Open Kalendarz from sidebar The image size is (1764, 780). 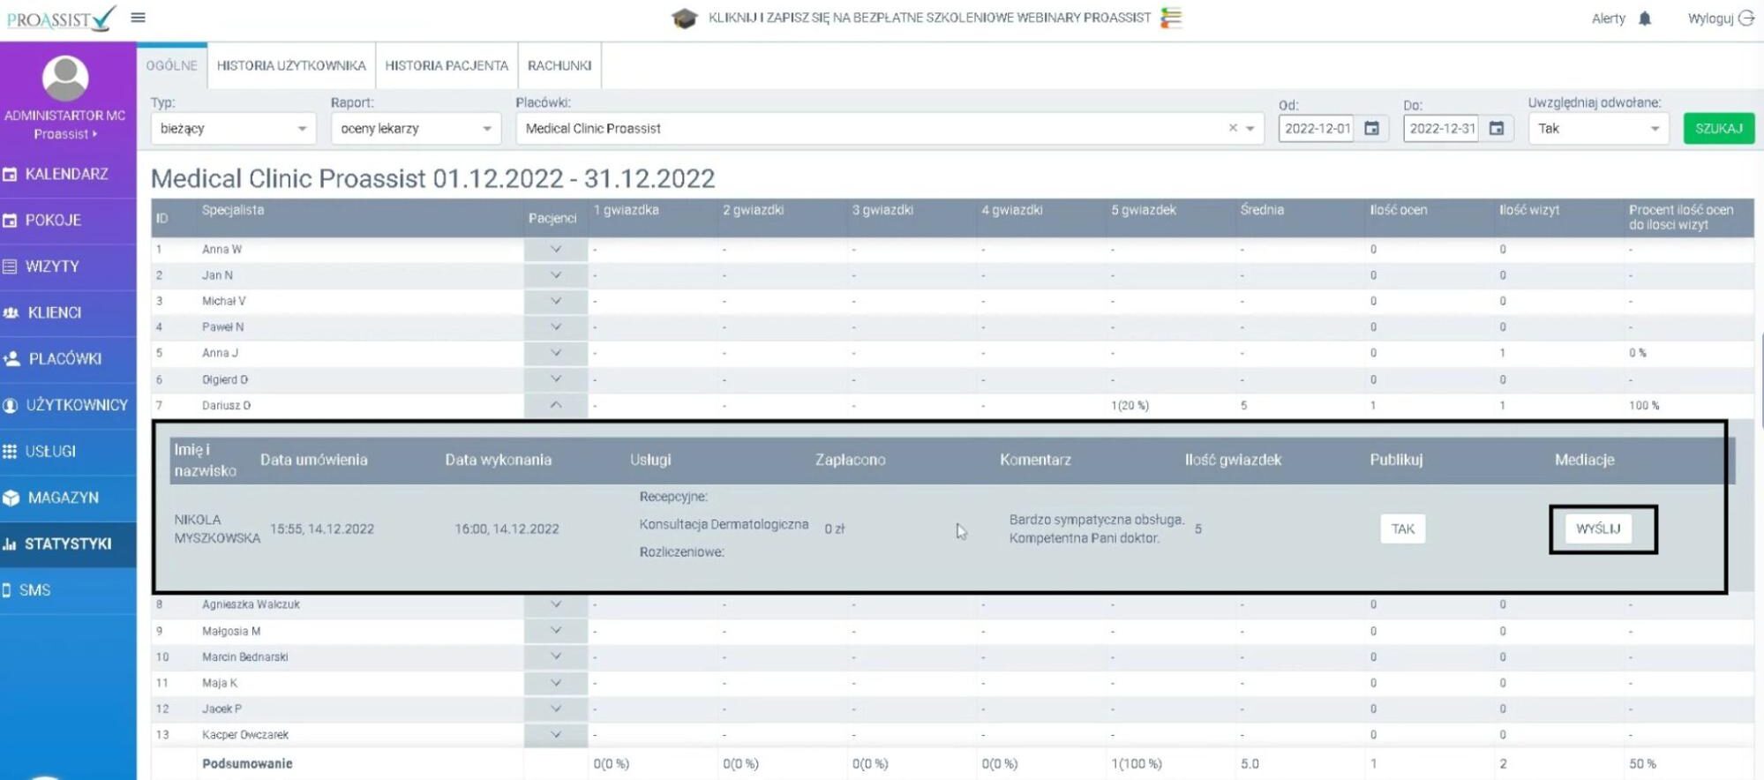coord(68,174)
